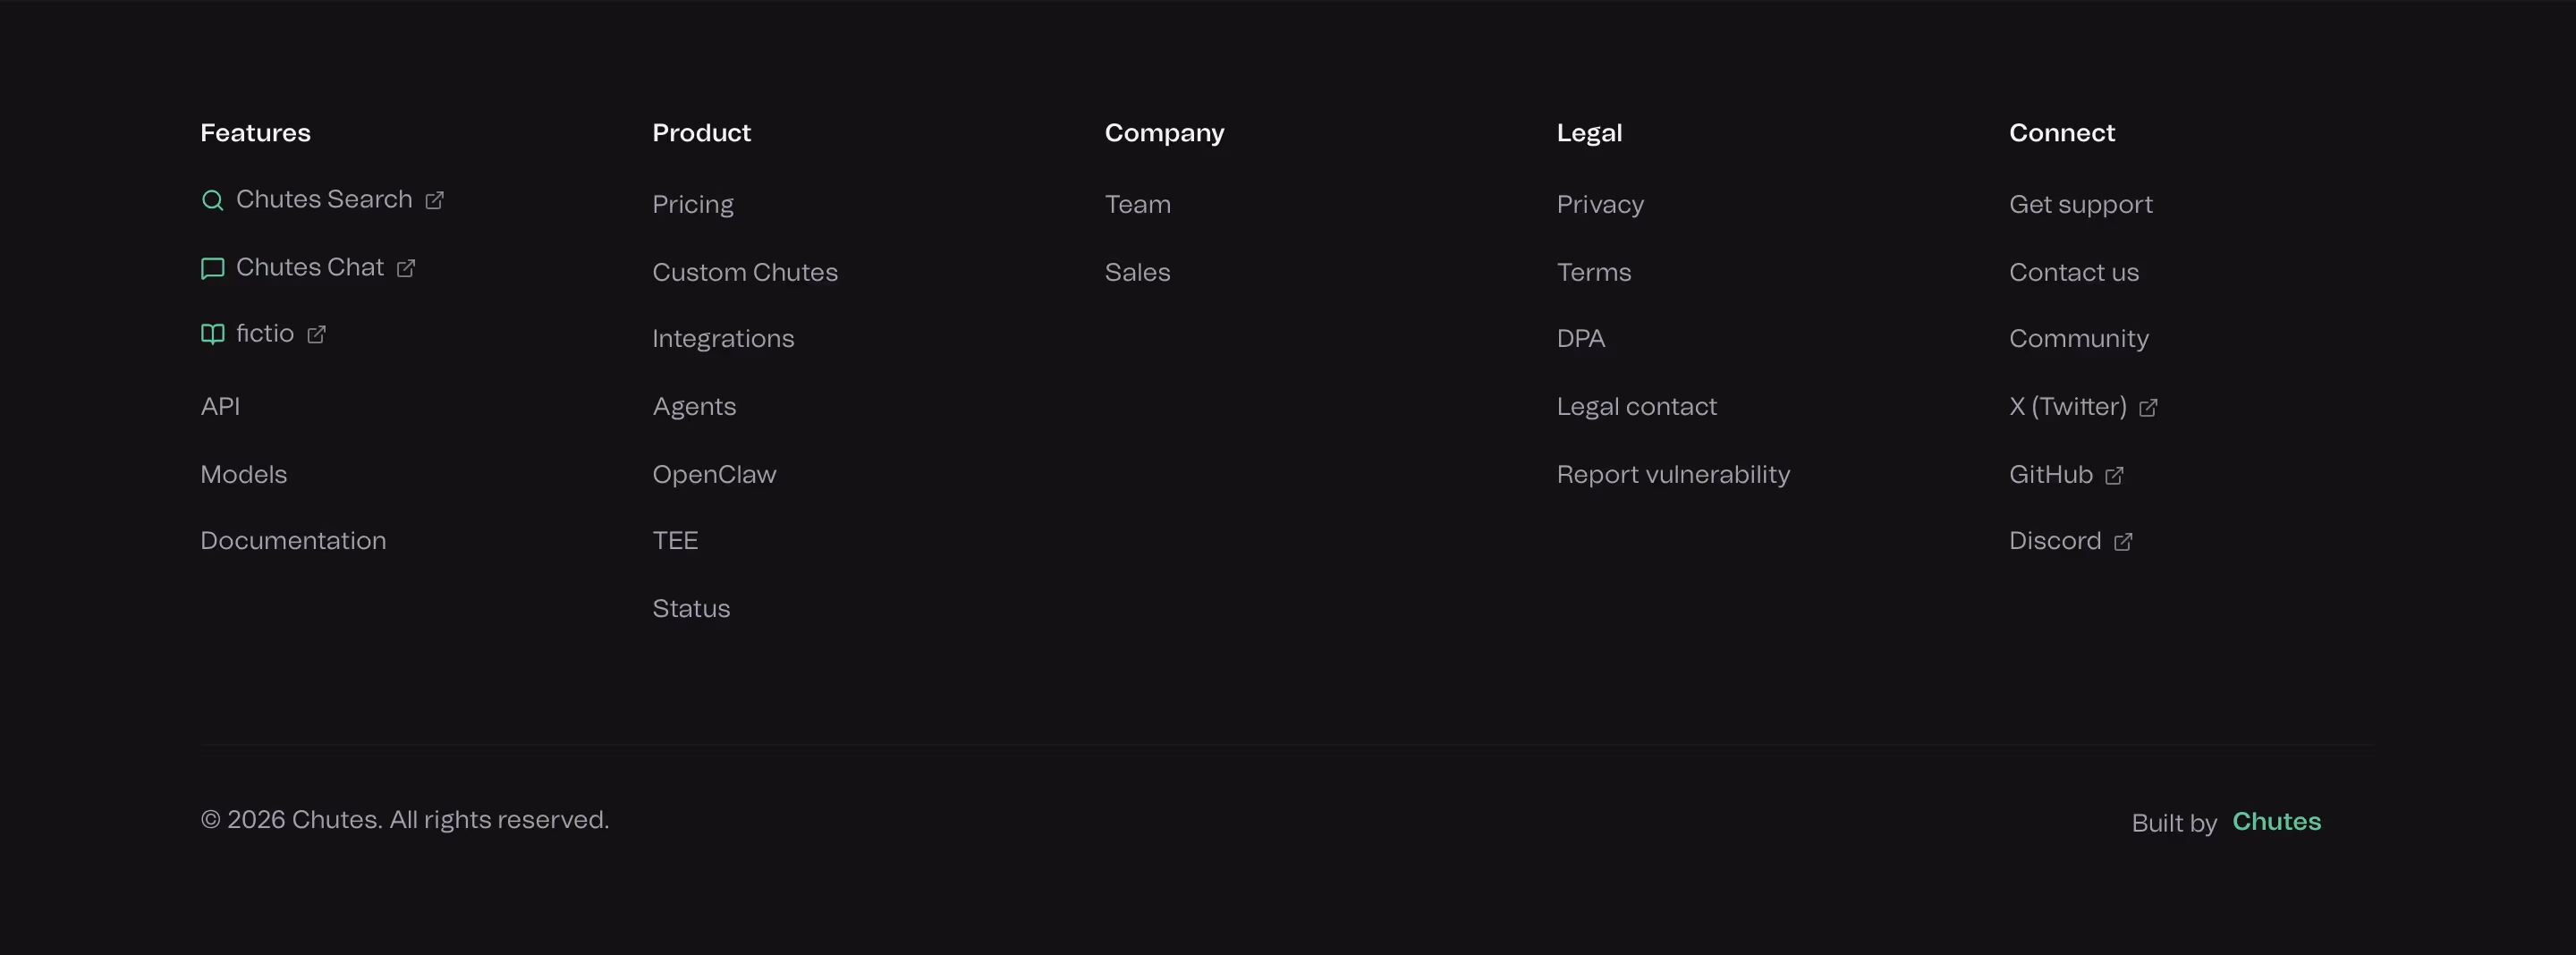Click the book icon beside fictio

[x=212, y=334]
